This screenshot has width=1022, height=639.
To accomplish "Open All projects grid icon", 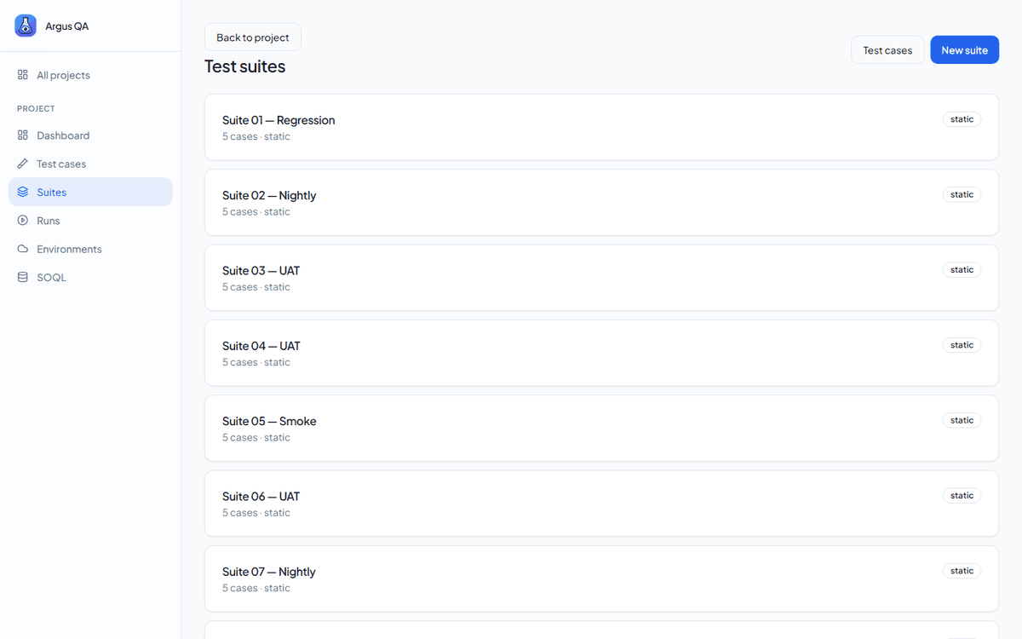I will (23, 75).
